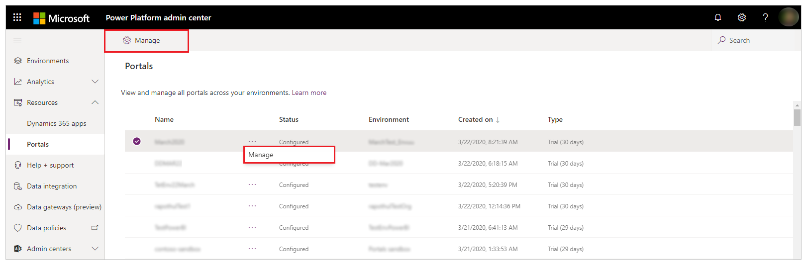
Task: Click the Created on sort arrow
Action: point(498,120)
